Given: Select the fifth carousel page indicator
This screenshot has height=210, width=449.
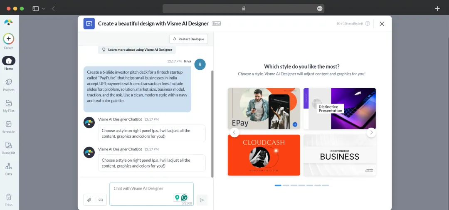Looking at the screenshot, I should pyautogui.click(x=310, y=185).
